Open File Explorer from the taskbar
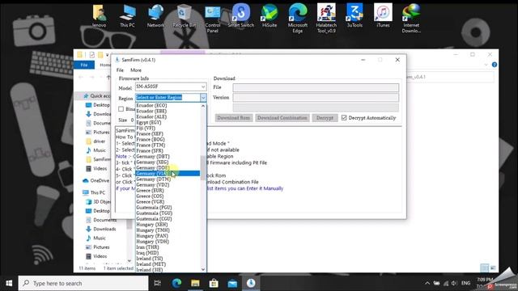The height and width of the screenshot is (291, 518). [x=195, y=283]
